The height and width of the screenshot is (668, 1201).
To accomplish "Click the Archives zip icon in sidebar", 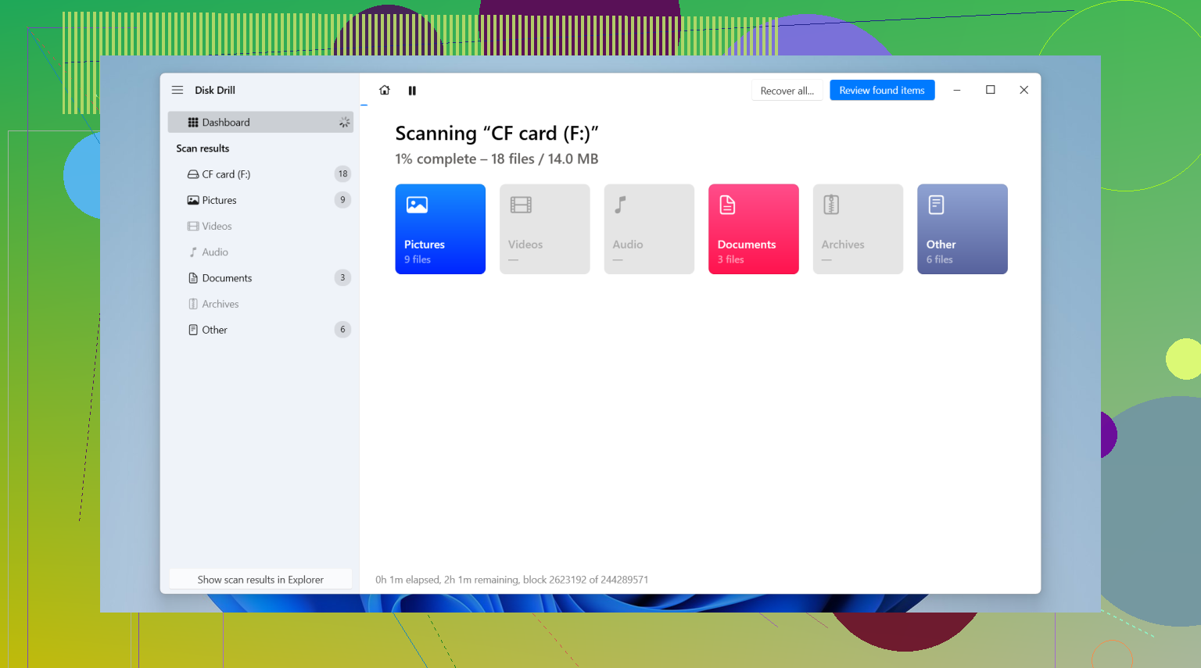I will click(x=193, y=304).
